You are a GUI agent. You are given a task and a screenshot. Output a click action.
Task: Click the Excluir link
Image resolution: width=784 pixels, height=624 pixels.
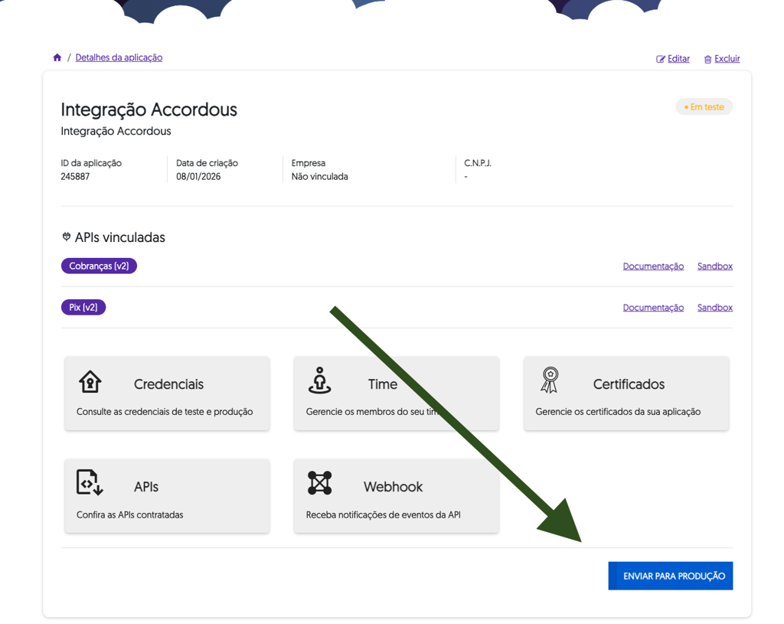(x=727, y=58)
